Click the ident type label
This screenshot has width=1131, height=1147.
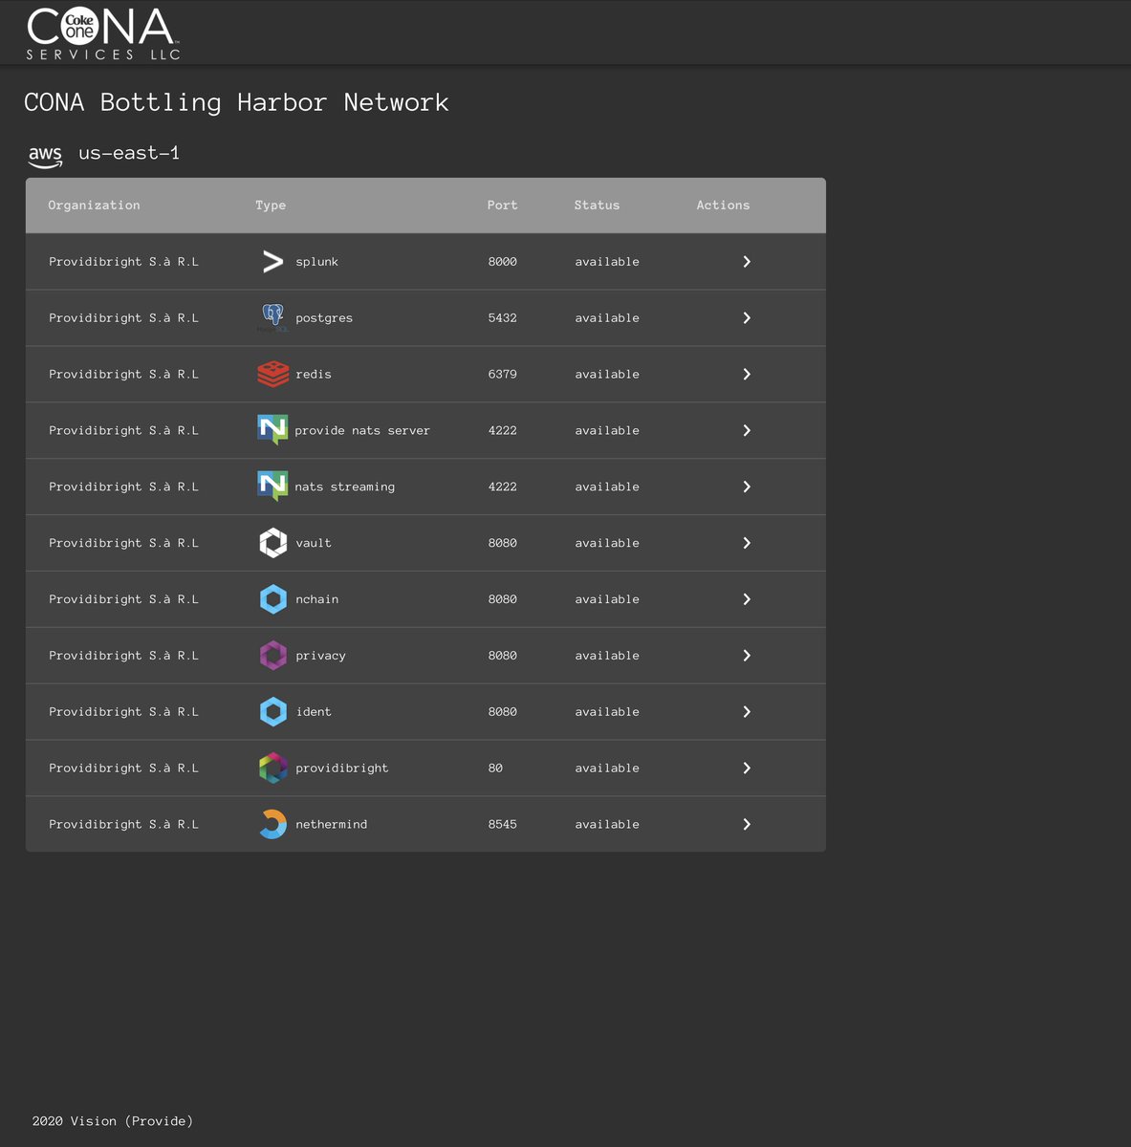(x=314, y=712)
